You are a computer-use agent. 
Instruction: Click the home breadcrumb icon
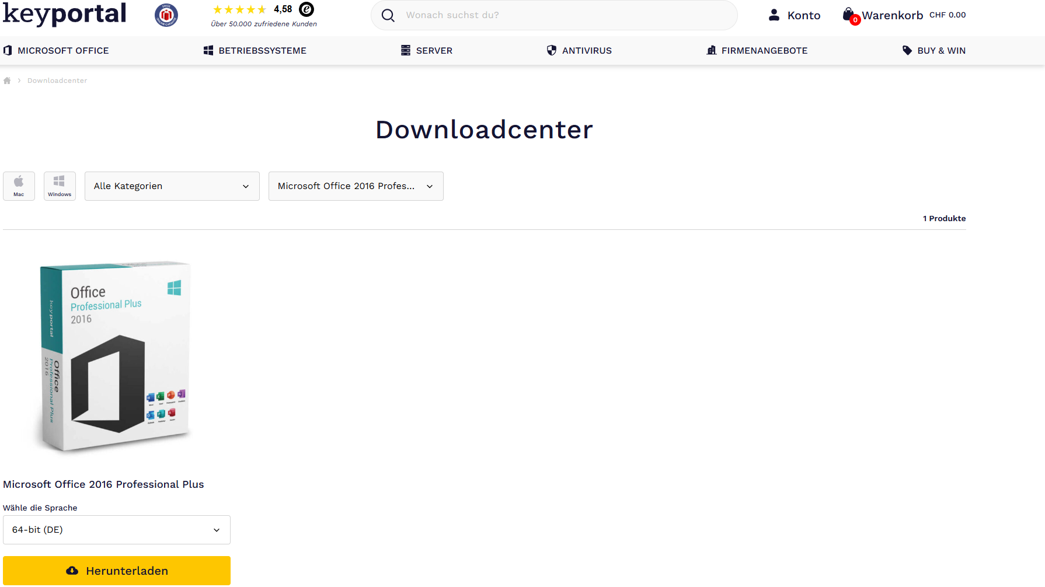pyautogui.click(x=7, y=81)
